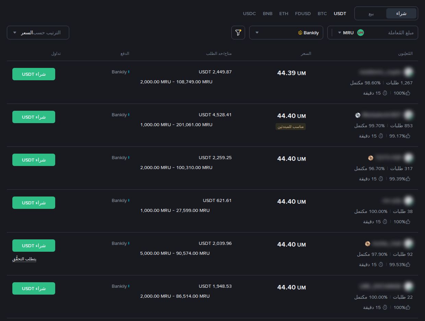The width and height of the screenshot is (425, 321).
Task: Buy USDT from offer with 4,528.41 available
Action: tap(34, 117)
